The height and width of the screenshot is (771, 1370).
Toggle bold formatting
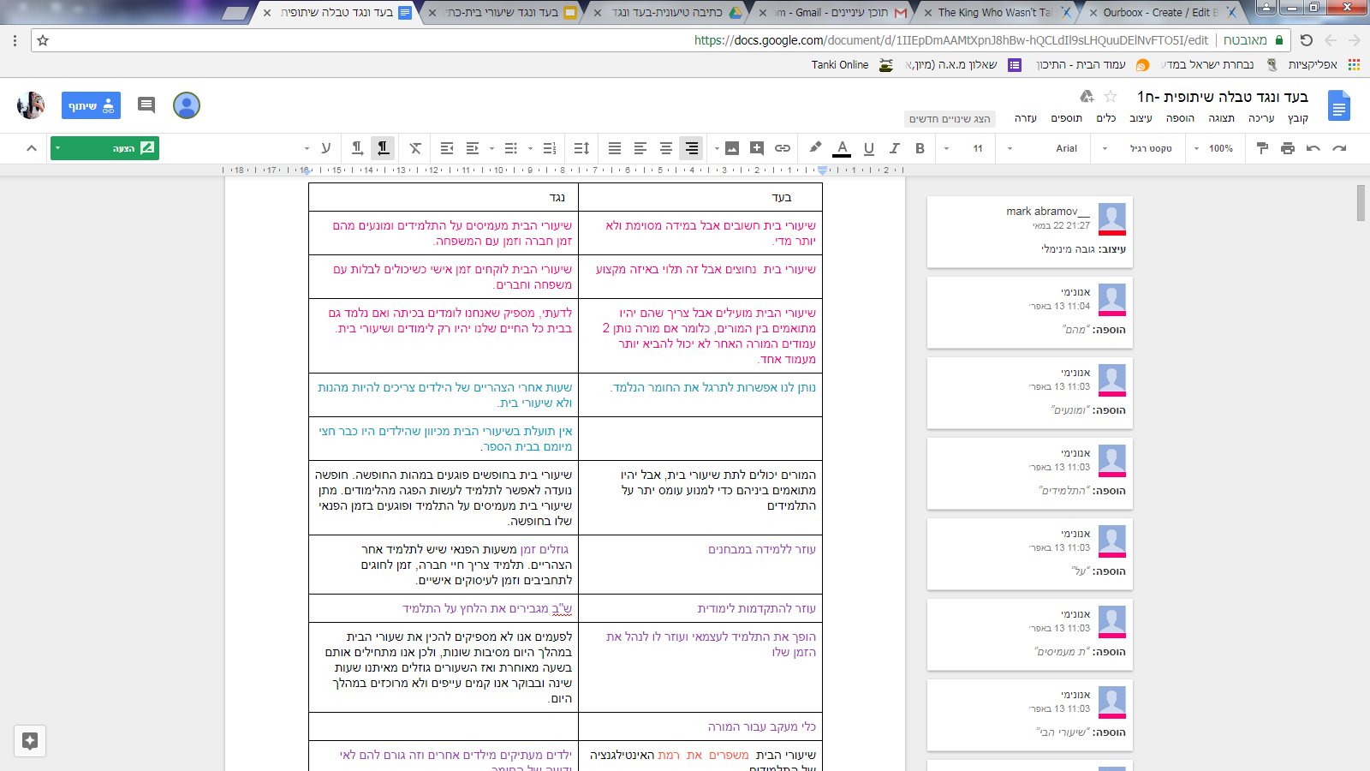click(x=920, y=148)
